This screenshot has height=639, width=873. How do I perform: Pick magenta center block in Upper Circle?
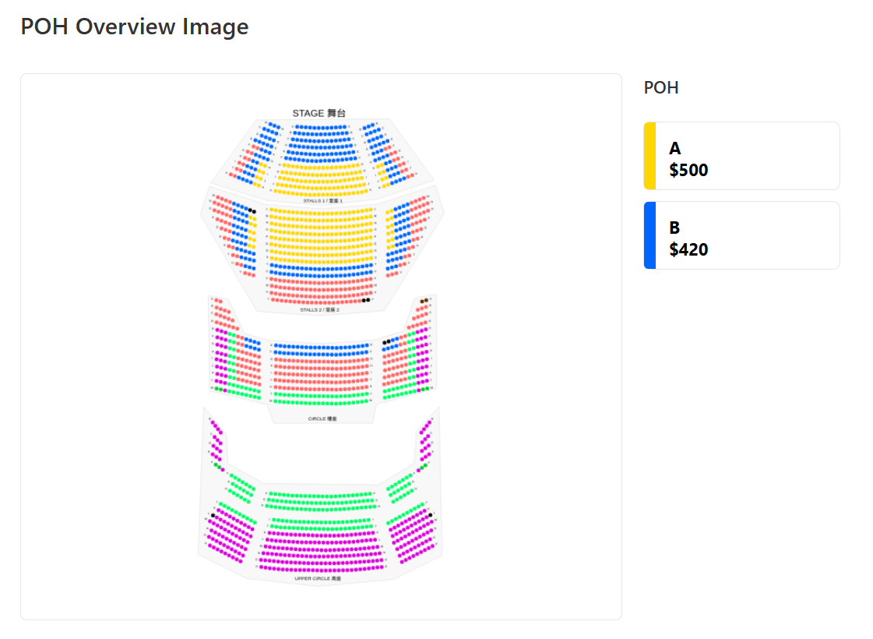tap(322, 551)
